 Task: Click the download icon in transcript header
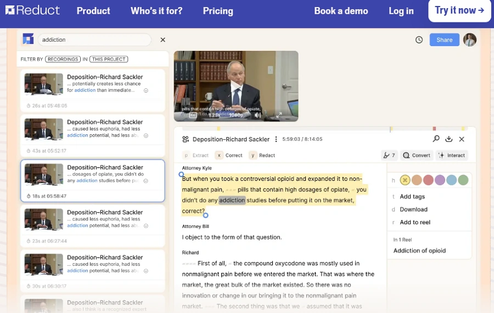point(448,139)
